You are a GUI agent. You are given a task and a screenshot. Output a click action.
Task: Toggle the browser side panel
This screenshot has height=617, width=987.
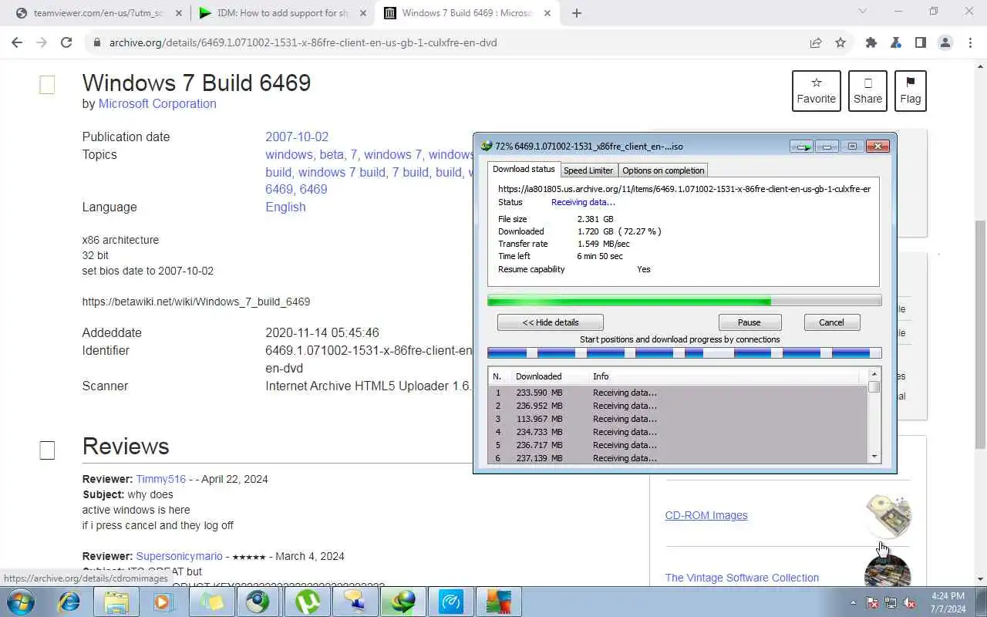[921, 42]
